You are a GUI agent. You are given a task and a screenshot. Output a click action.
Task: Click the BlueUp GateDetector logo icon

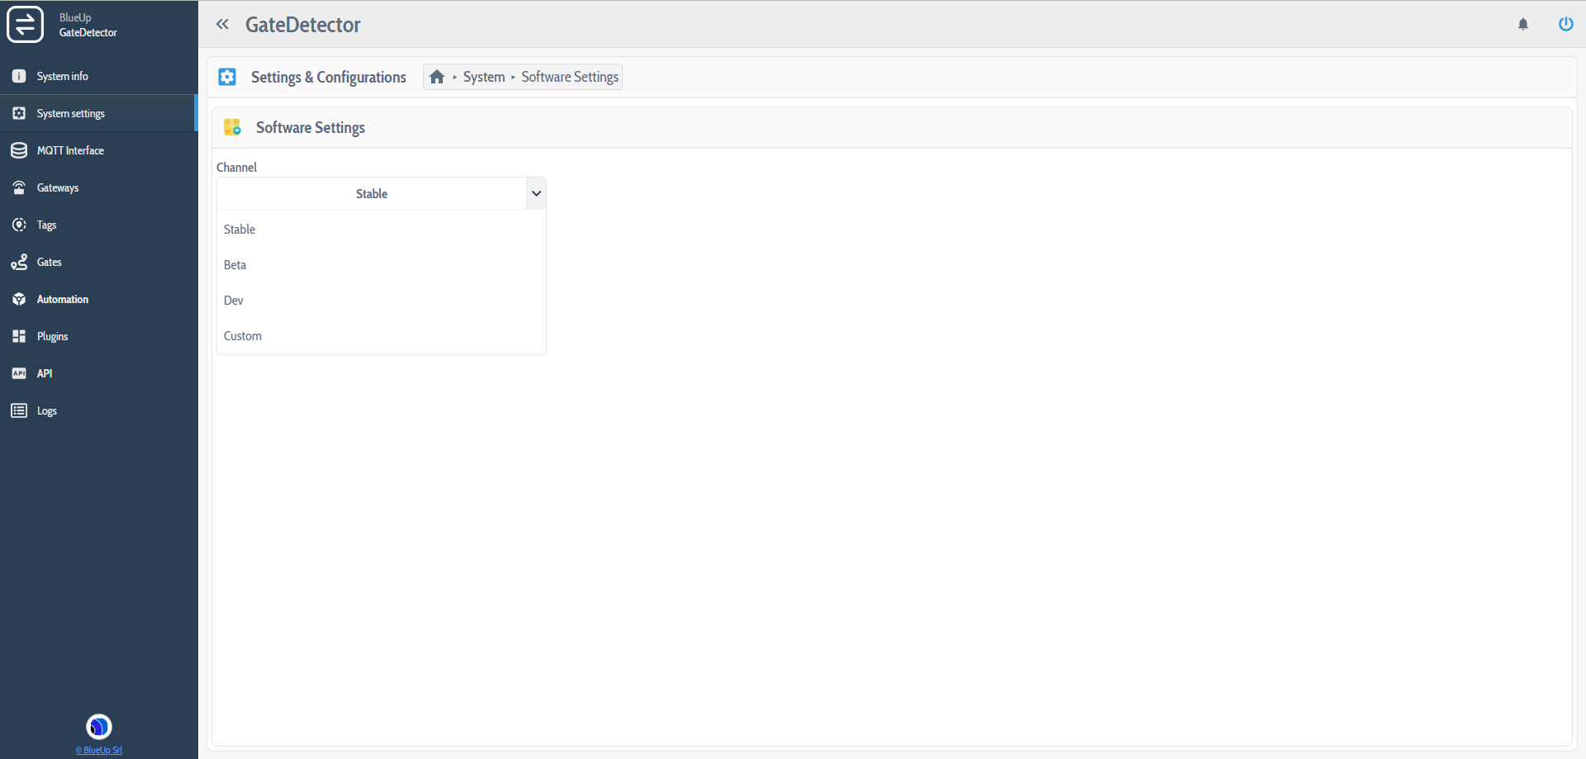pos(25,24)
